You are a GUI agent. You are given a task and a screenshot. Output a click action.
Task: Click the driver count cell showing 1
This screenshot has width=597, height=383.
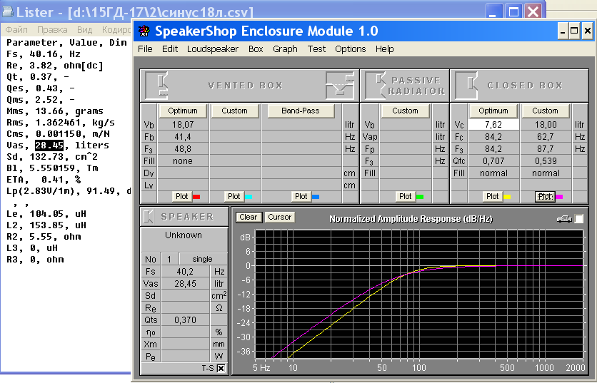(x=169, y=259)
